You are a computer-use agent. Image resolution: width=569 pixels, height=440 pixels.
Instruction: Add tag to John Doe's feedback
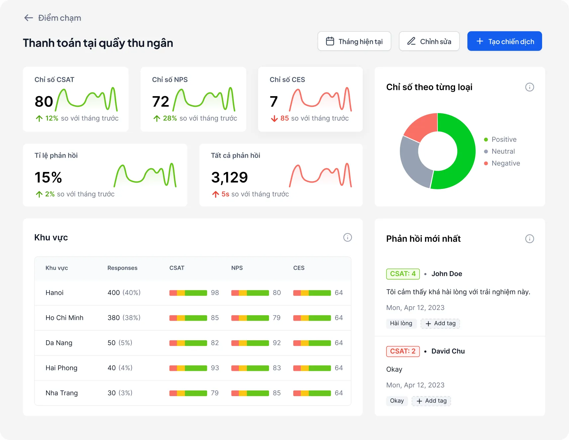pos(440,324)
